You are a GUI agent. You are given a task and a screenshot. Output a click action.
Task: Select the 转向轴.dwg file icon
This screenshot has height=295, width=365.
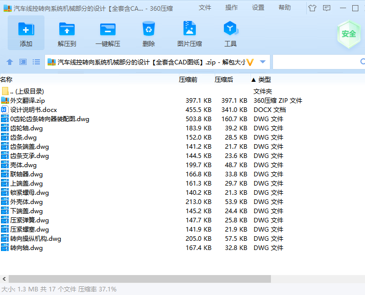(5, 247)
